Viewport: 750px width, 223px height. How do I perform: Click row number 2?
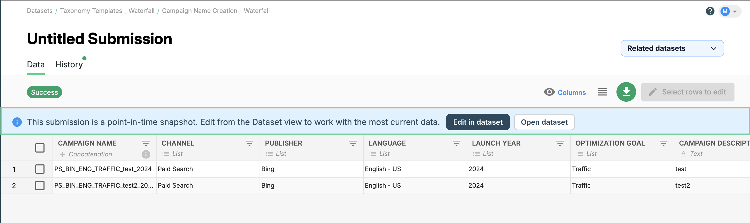tap(14, 186)
